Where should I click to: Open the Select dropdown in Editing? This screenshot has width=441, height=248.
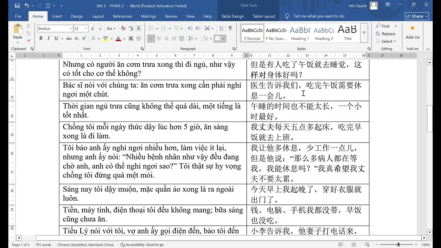pyautogui.click(x=386, y=41)
